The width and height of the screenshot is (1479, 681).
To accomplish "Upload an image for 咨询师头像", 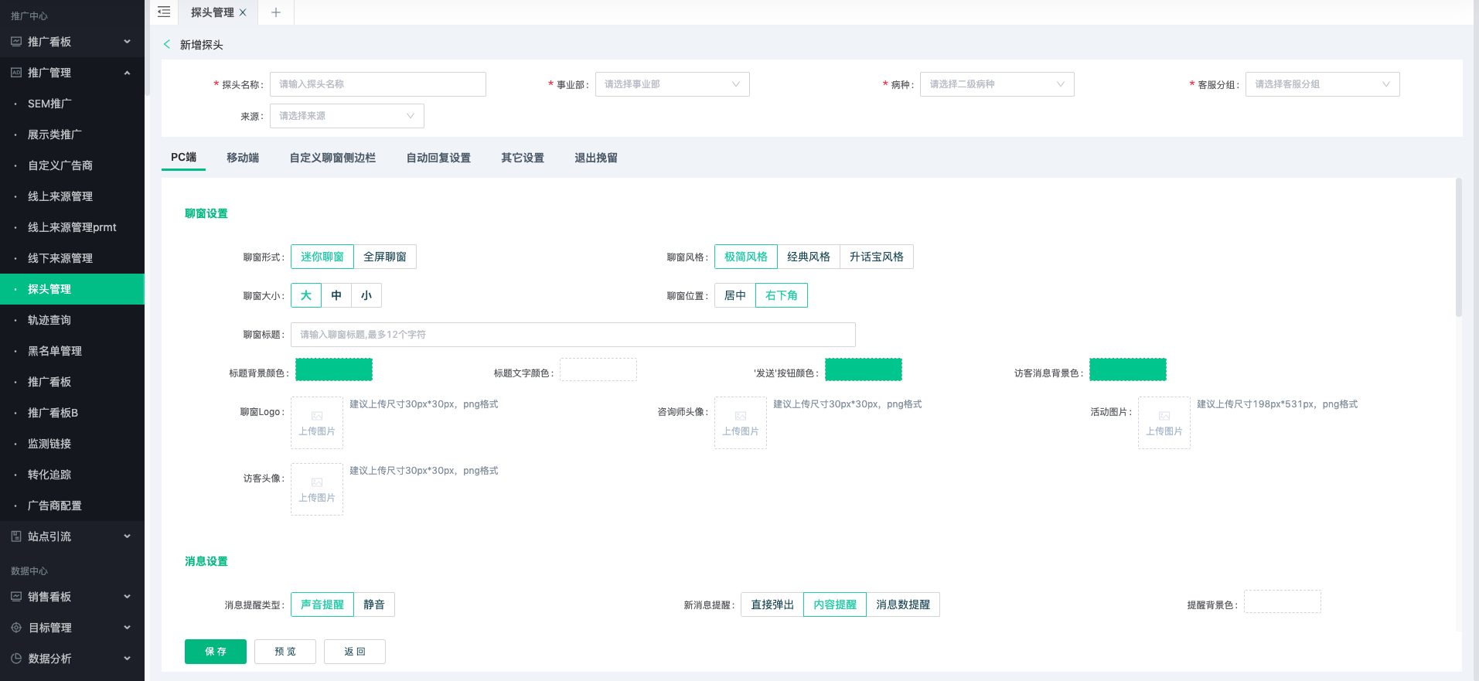I will tap(741, 423).
